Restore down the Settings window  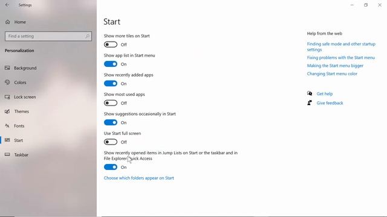(x=366, y=5)
